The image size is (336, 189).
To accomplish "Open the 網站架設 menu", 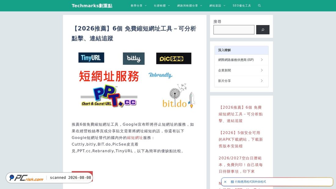I will click(215, 5).
